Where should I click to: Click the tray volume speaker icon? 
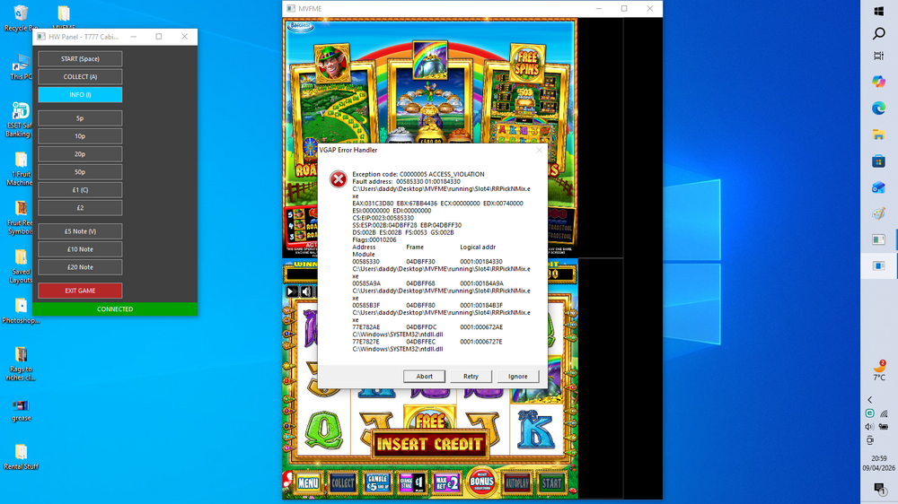[x=869, y=427]
